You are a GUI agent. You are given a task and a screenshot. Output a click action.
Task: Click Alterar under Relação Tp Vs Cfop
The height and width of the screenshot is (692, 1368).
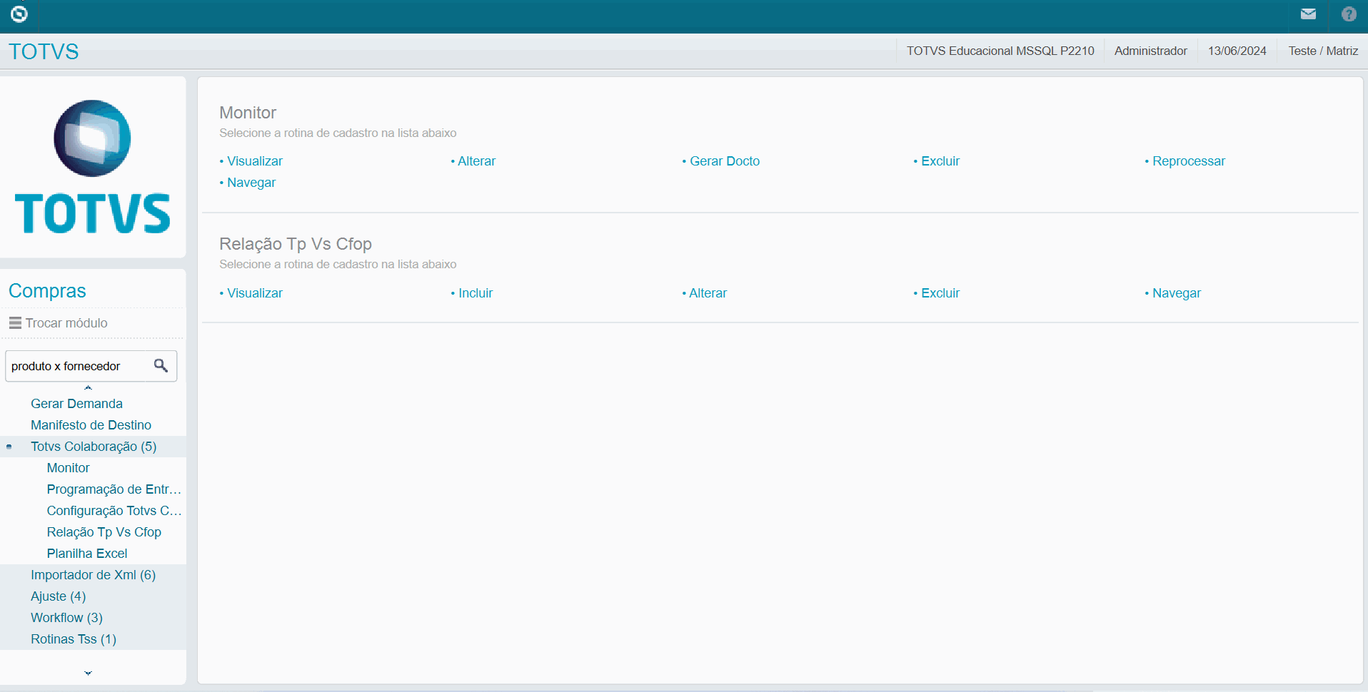click(x=708, y=293)
